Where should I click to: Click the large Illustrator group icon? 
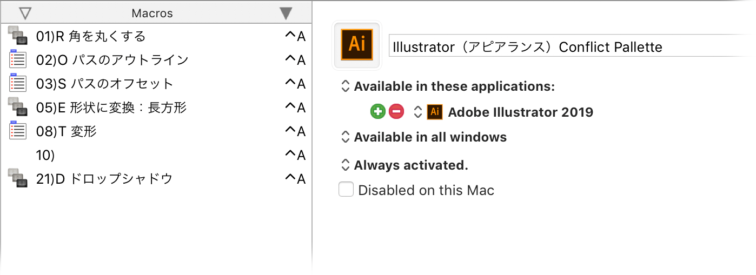[357, 45]
